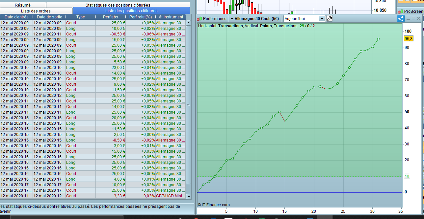The height and width of the screenshot is (219, 424).
Task: Click the blue share icon on Performance chart
Action: pos(401,19)
